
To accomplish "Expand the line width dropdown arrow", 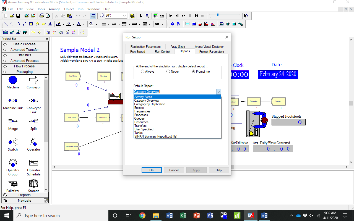I will pyautogui.click(x=109, y=24).
